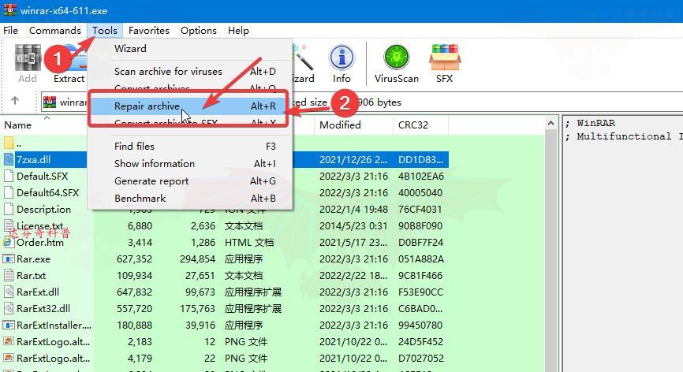Click the Rar.exe file icon

(x=9, y=259)
